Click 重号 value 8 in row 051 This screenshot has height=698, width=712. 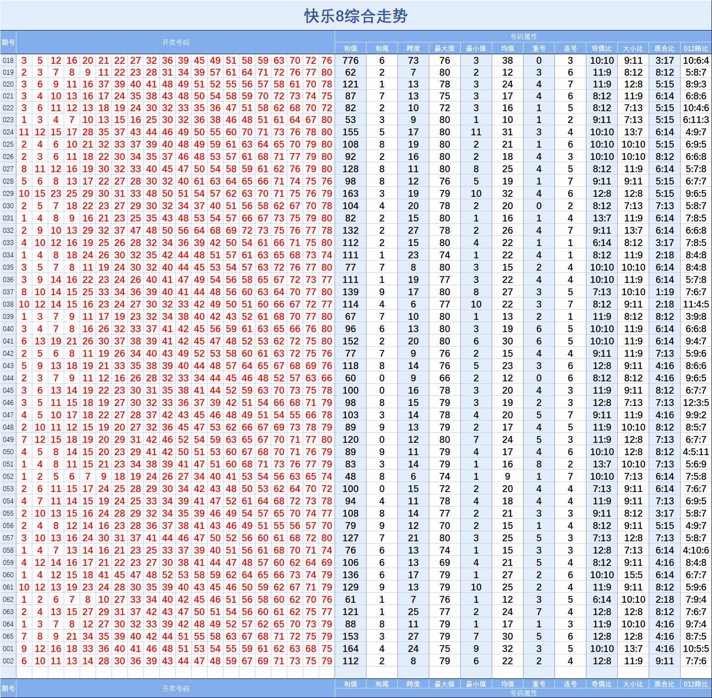[539, 464]
